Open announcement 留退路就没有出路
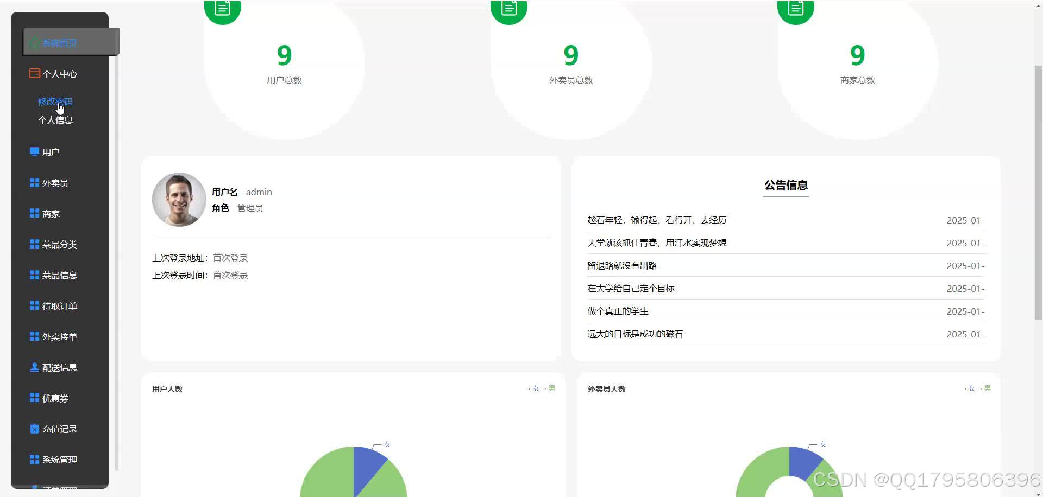Viewport: 1043px width, 497px height. click(623, 265)
